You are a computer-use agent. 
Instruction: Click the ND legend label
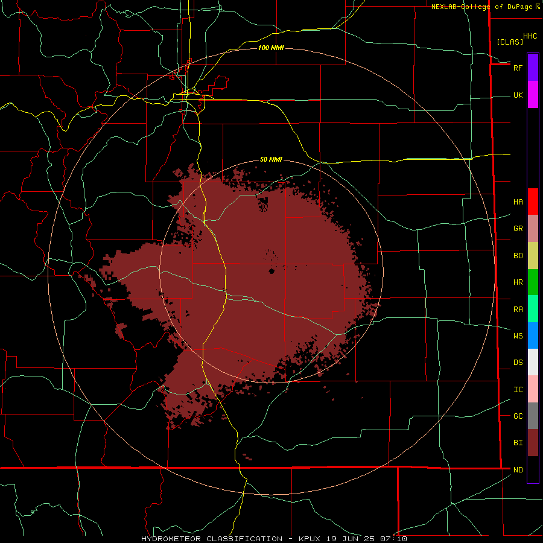[x=518, y=469]
